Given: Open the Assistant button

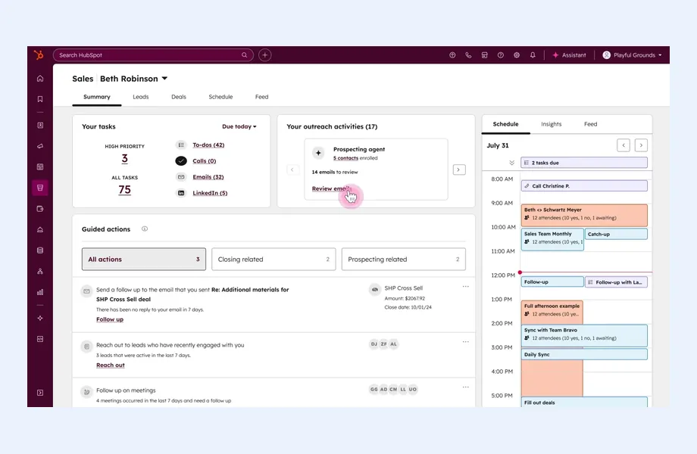Looking at the screenshot, I should point(569,55).
